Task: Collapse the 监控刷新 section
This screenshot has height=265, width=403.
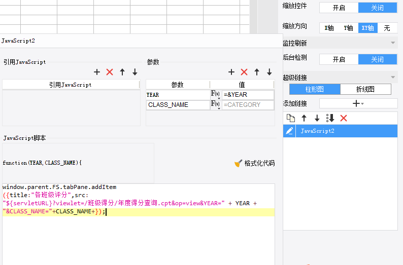Action: click(393, 43)
